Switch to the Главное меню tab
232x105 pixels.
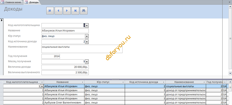pos(12,2)
